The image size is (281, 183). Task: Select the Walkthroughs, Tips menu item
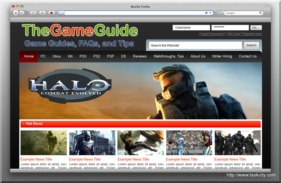coord(169,56)
